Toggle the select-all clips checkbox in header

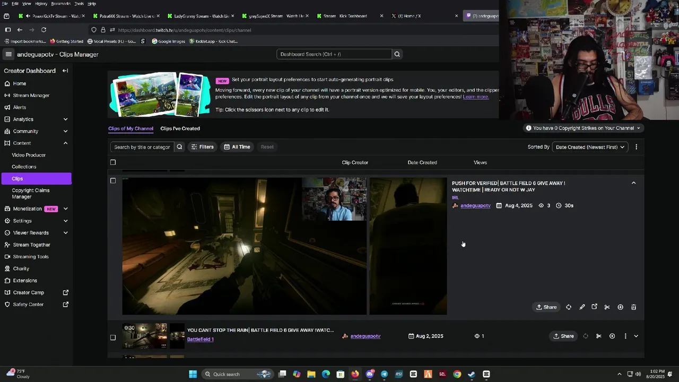112,162
